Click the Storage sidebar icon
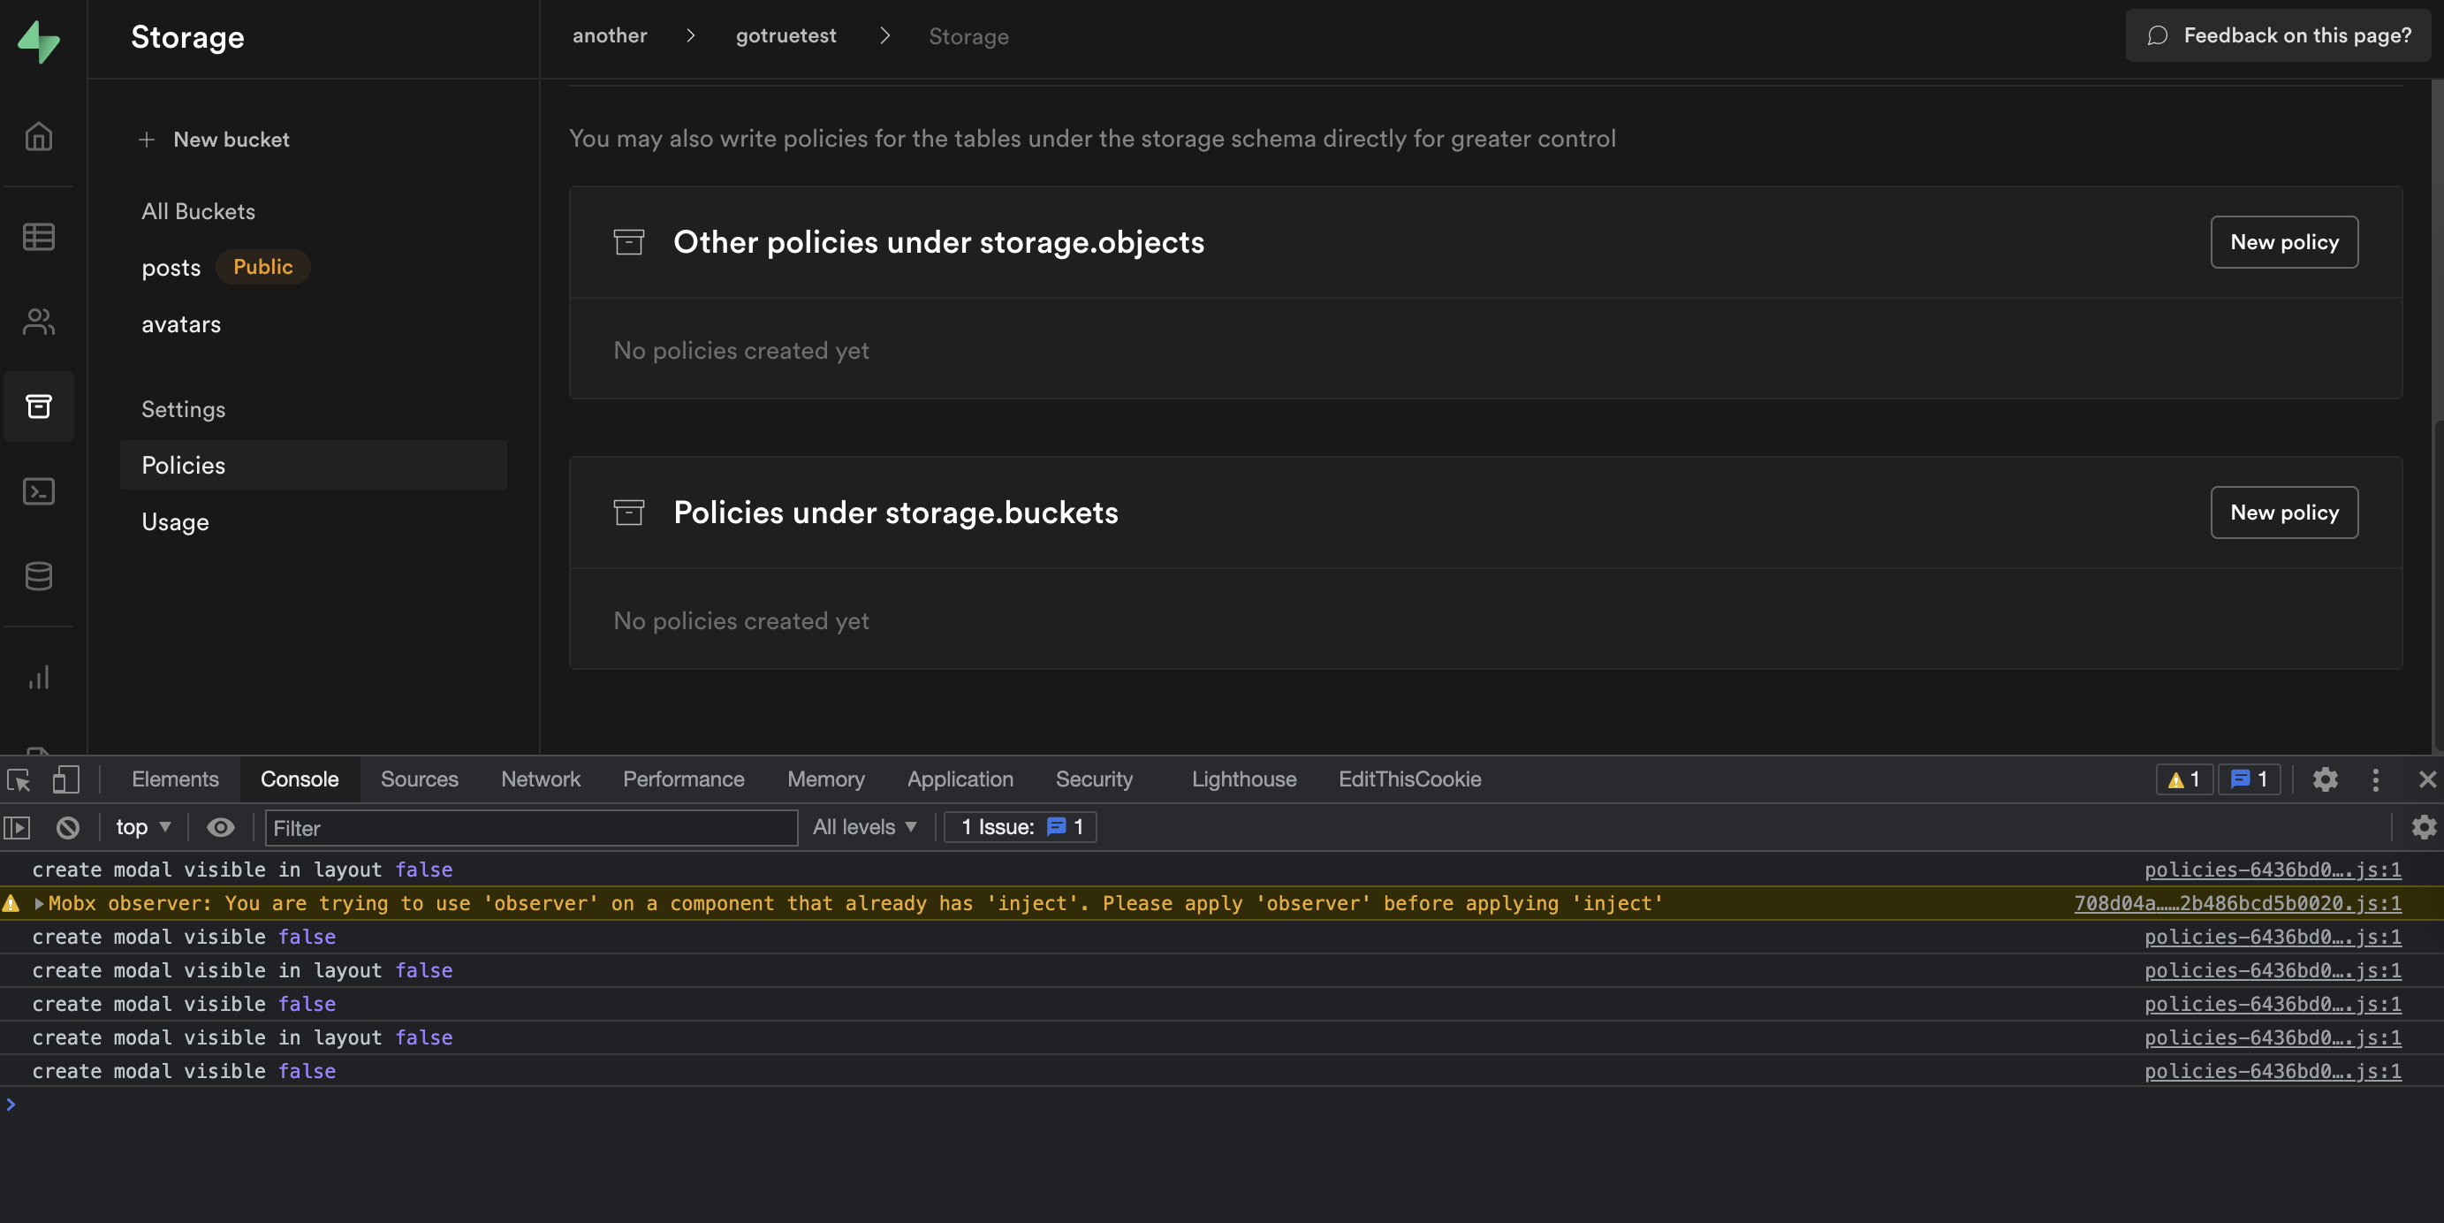The width and height of the screenshot is (2444, 1223). 39,406
